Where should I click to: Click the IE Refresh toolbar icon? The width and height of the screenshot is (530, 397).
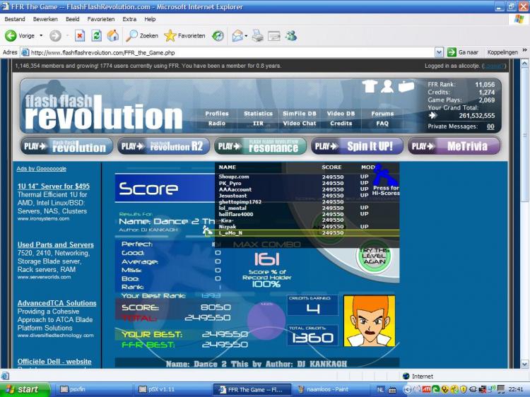coord(96,35)
